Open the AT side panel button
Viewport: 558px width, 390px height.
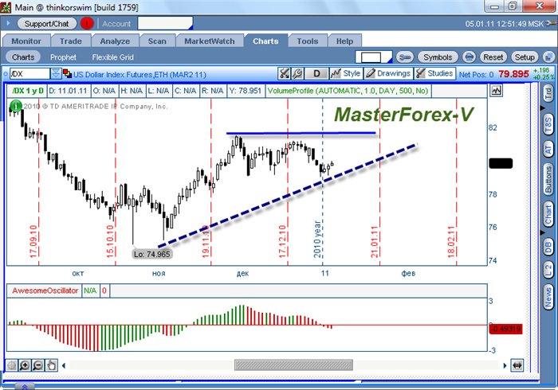(548, 149)
